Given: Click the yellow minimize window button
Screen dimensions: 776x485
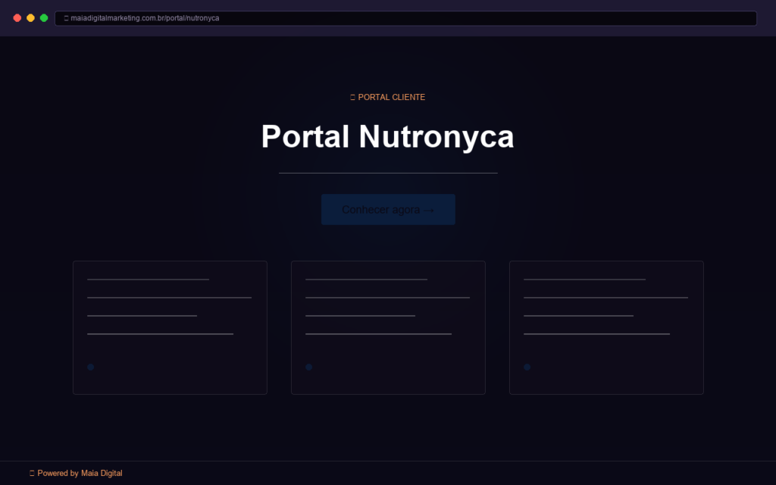Looking at the screenshot, I should [x=30, y=18].
